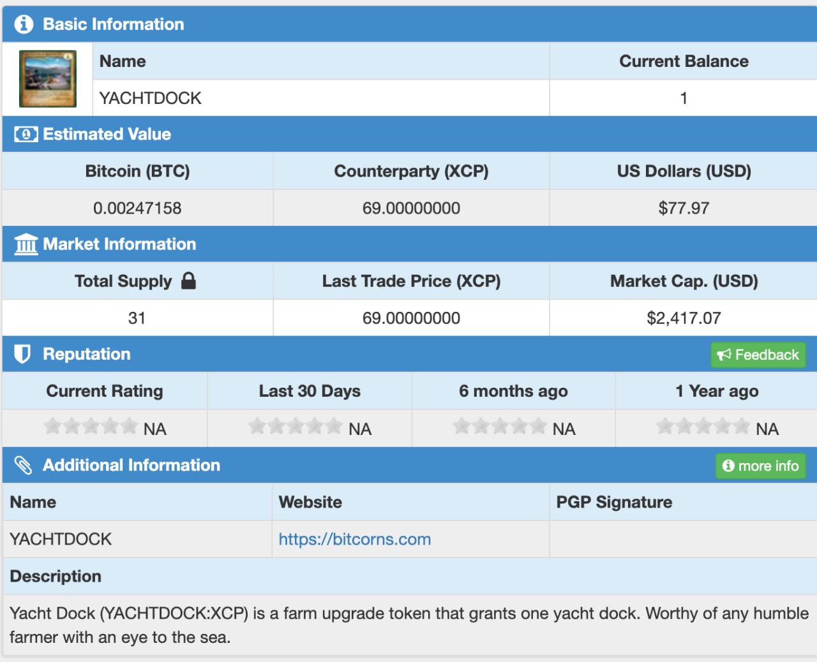Image resolution: width=817 pixels, height=662 pixels.
Task: Open the https://bitcorns.com website link
Action: [355, 539]
